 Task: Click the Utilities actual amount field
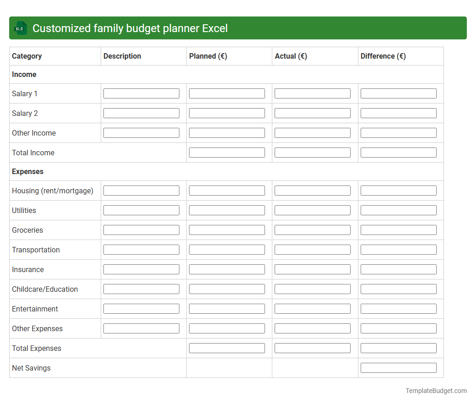(x=312, y=210)
